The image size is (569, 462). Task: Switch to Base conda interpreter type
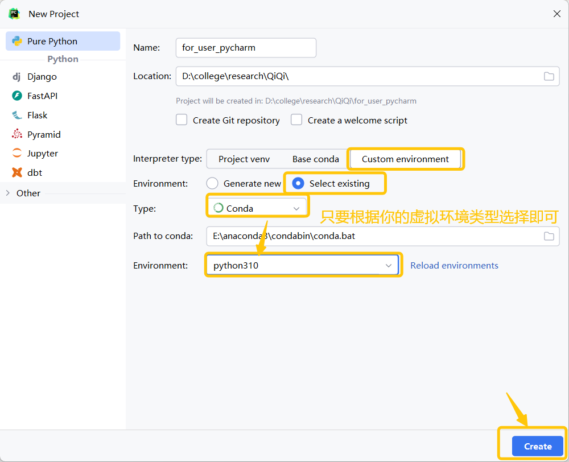pyautogui.click(x=315, y=159)
